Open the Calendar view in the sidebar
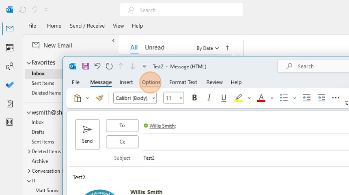Screen dimensions: 349x195 click(x=10, y=47)
